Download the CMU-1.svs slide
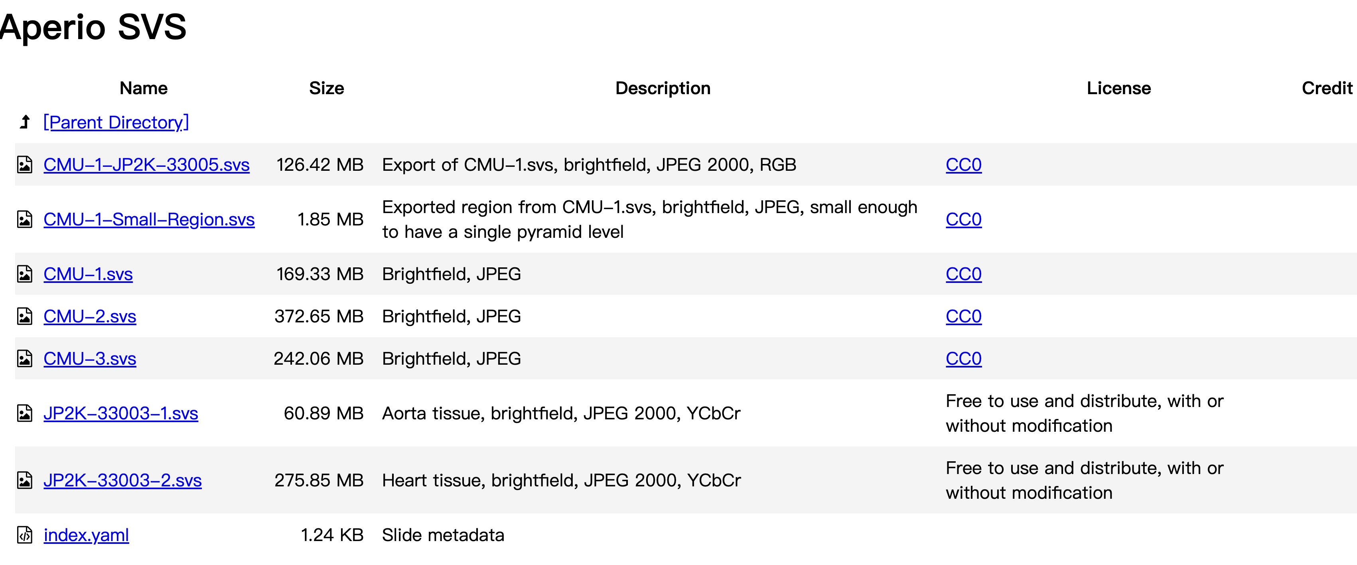1357x565 pixels. click(88, 274)
